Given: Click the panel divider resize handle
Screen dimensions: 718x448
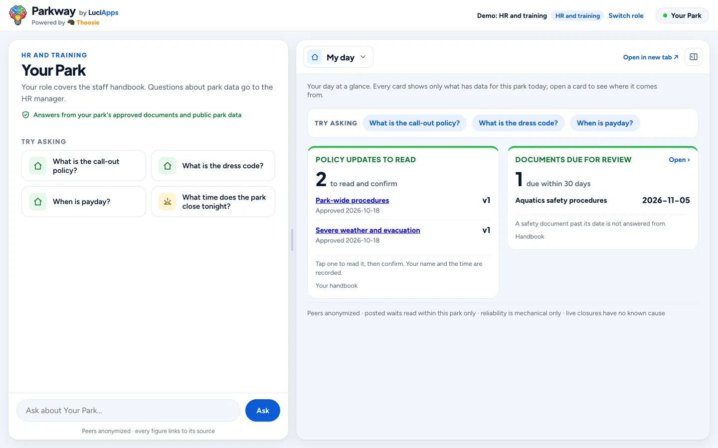Looking at the screenshot, I should click(x=292, y=240).
